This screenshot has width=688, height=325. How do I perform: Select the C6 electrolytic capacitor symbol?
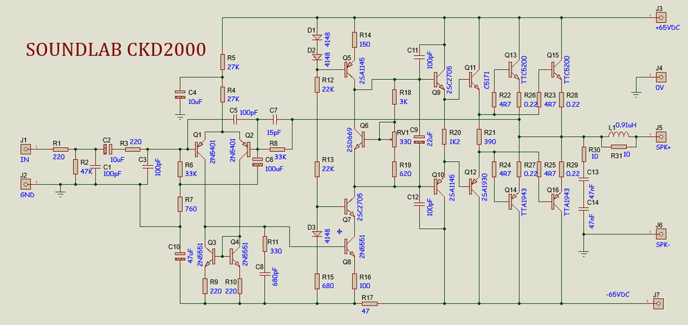(x=257, y=162)
